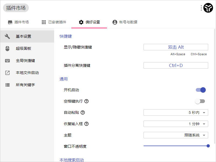Click the help icon beside 空格键执行
The image size is (216, 162).
(86, 101)
